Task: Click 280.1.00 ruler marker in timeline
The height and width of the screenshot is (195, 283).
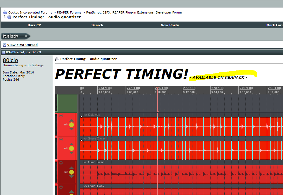Action: point(274,88)
